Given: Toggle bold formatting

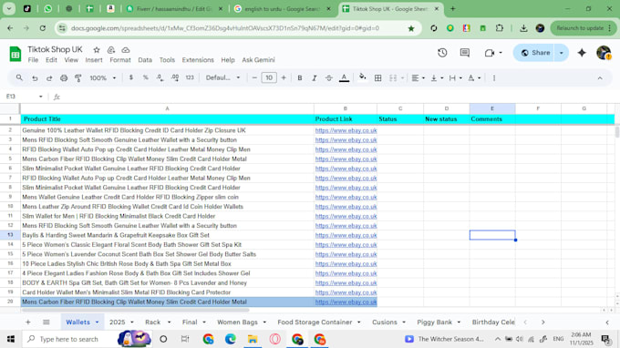Looking at the screenshot, I should [300, 77].
